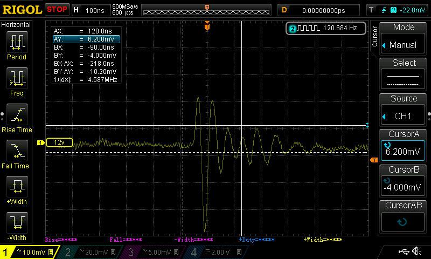Open the cursor Select line type option

[x=403, y=79]
